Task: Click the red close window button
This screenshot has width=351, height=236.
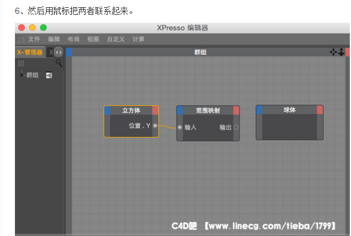Action: 22,27
